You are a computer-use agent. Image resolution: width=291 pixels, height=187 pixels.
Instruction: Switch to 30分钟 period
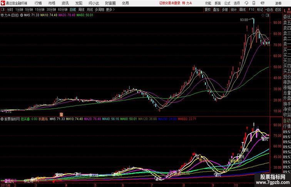coord(51,10)
